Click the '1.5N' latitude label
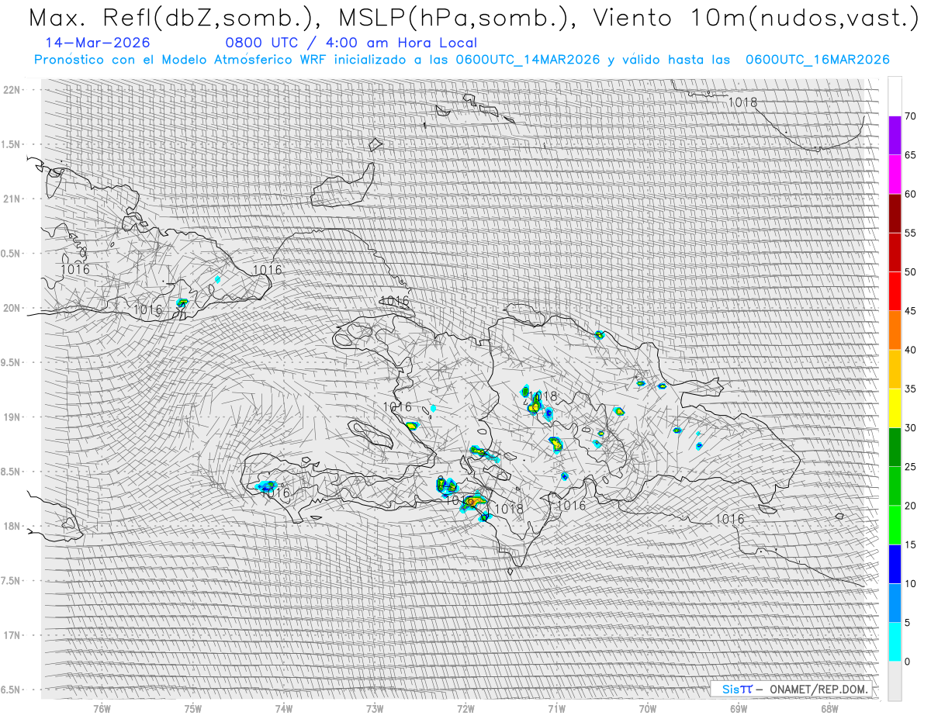 click(12, 144)
